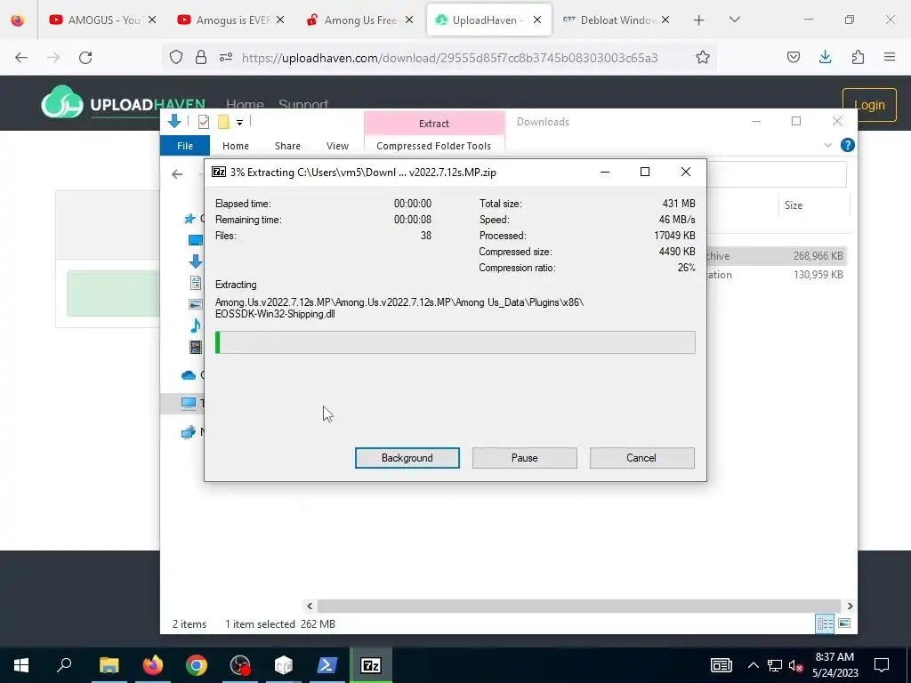Screen dimensions: 911x683
Task: Show hidden system tray icons
Action: pyautogui.click(x=753, y=665)
